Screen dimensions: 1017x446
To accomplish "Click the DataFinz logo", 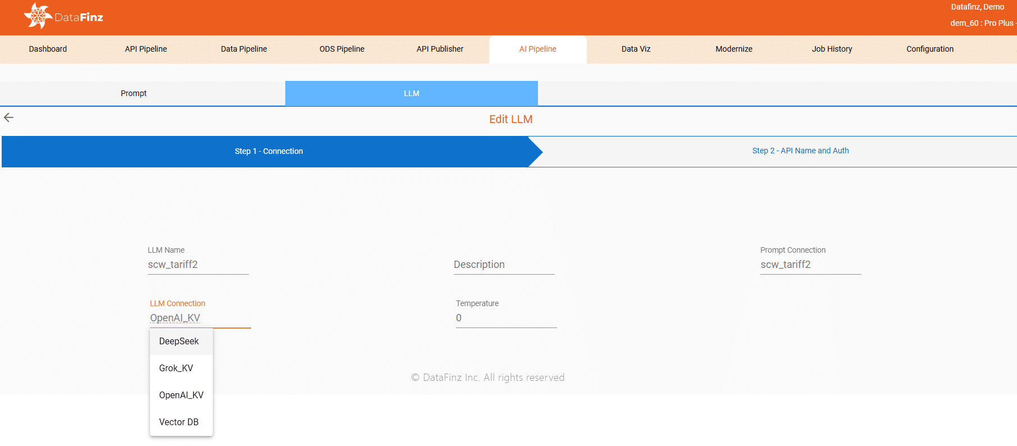I will pos(64,16).
